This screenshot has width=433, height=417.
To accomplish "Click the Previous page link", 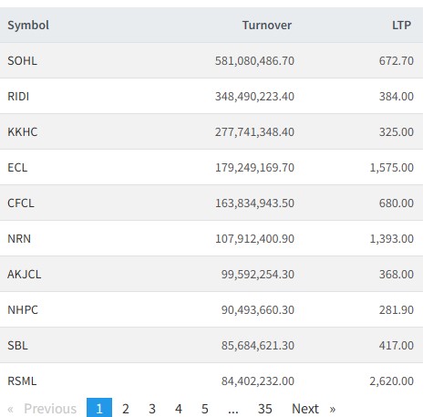I will [42, 409].
